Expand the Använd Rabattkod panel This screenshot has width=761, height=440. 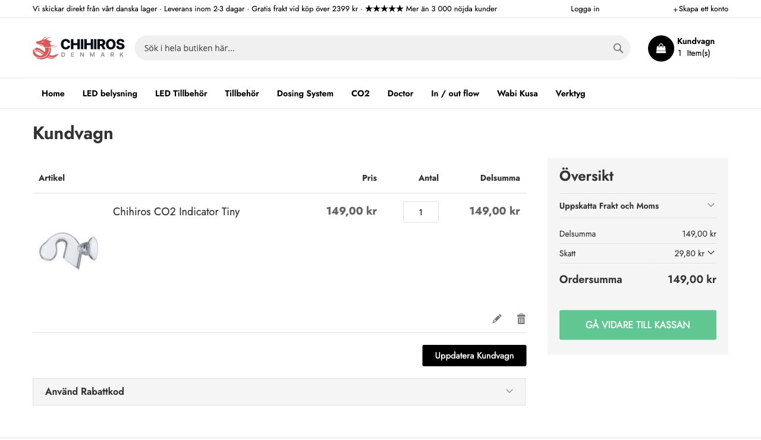[279, 392]
